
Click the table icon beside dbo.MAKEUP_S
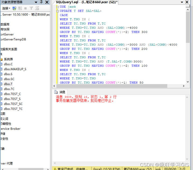(1, 69)
